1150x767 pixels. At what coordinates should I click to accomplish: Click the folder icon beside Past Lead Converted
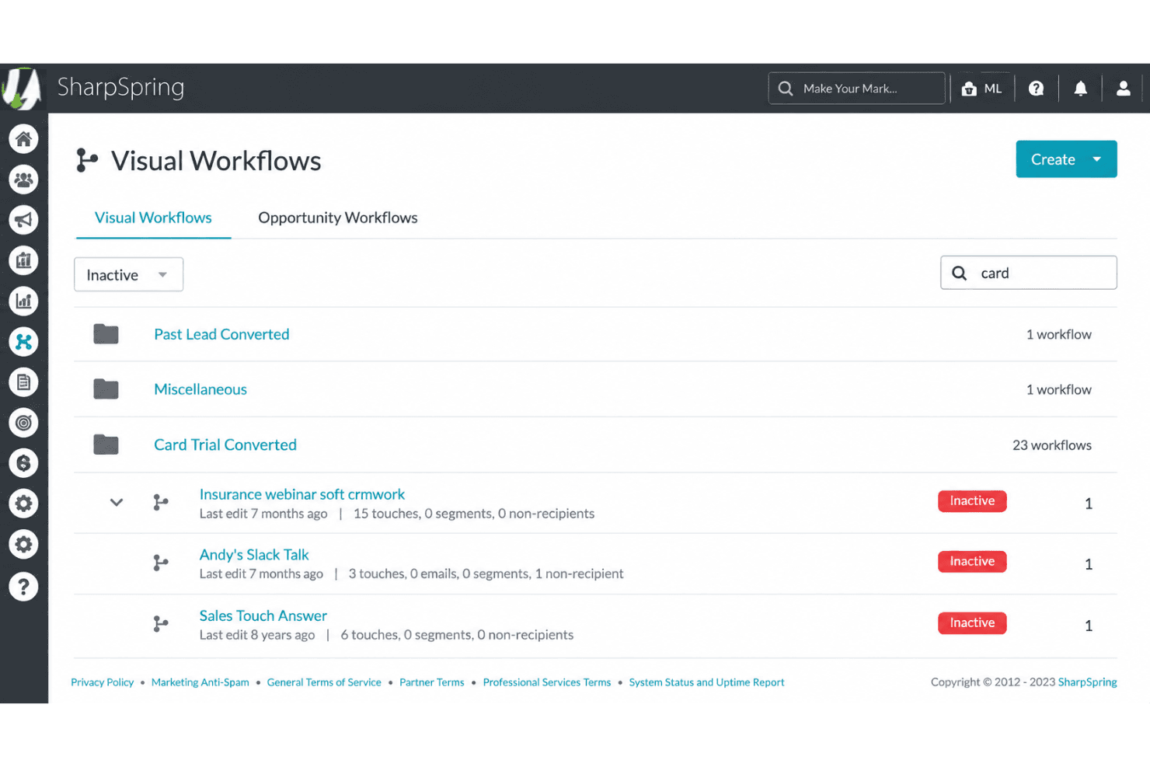pos(106,334)
